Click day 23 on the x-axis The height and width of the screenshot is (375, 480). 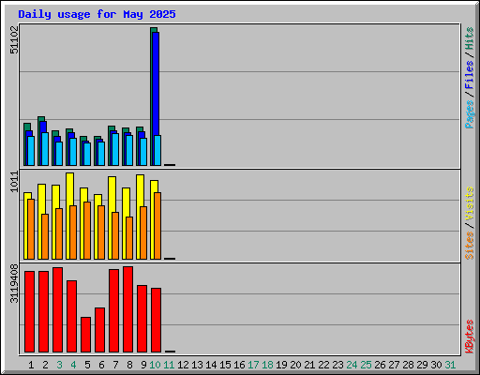point(337,365)
